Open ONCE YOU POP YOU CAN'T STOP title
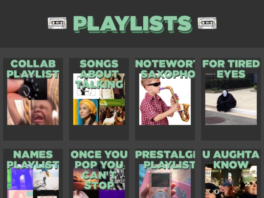This screenshot has height=198, width=264. pyautogui.click(x=99, y=170)
